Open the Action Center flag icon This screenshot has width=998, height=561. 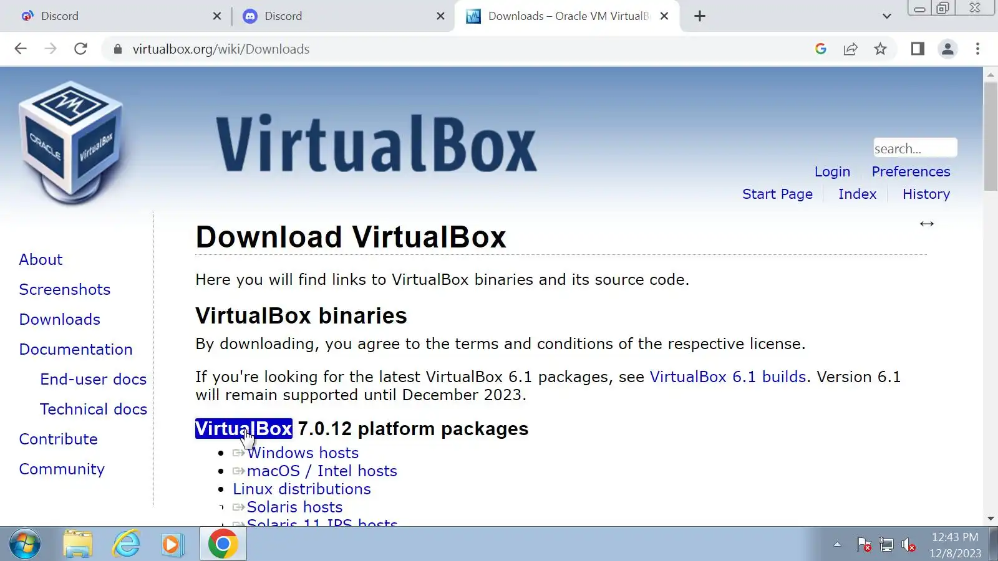[864, 545]
